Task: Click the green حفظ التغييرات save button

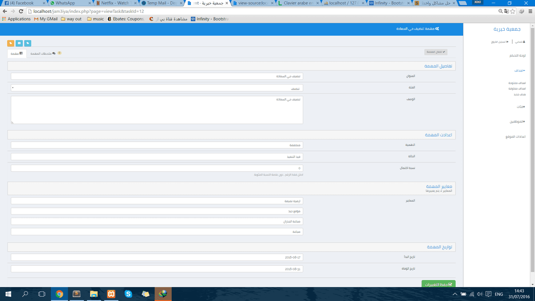Action: [x=438, y=284]
